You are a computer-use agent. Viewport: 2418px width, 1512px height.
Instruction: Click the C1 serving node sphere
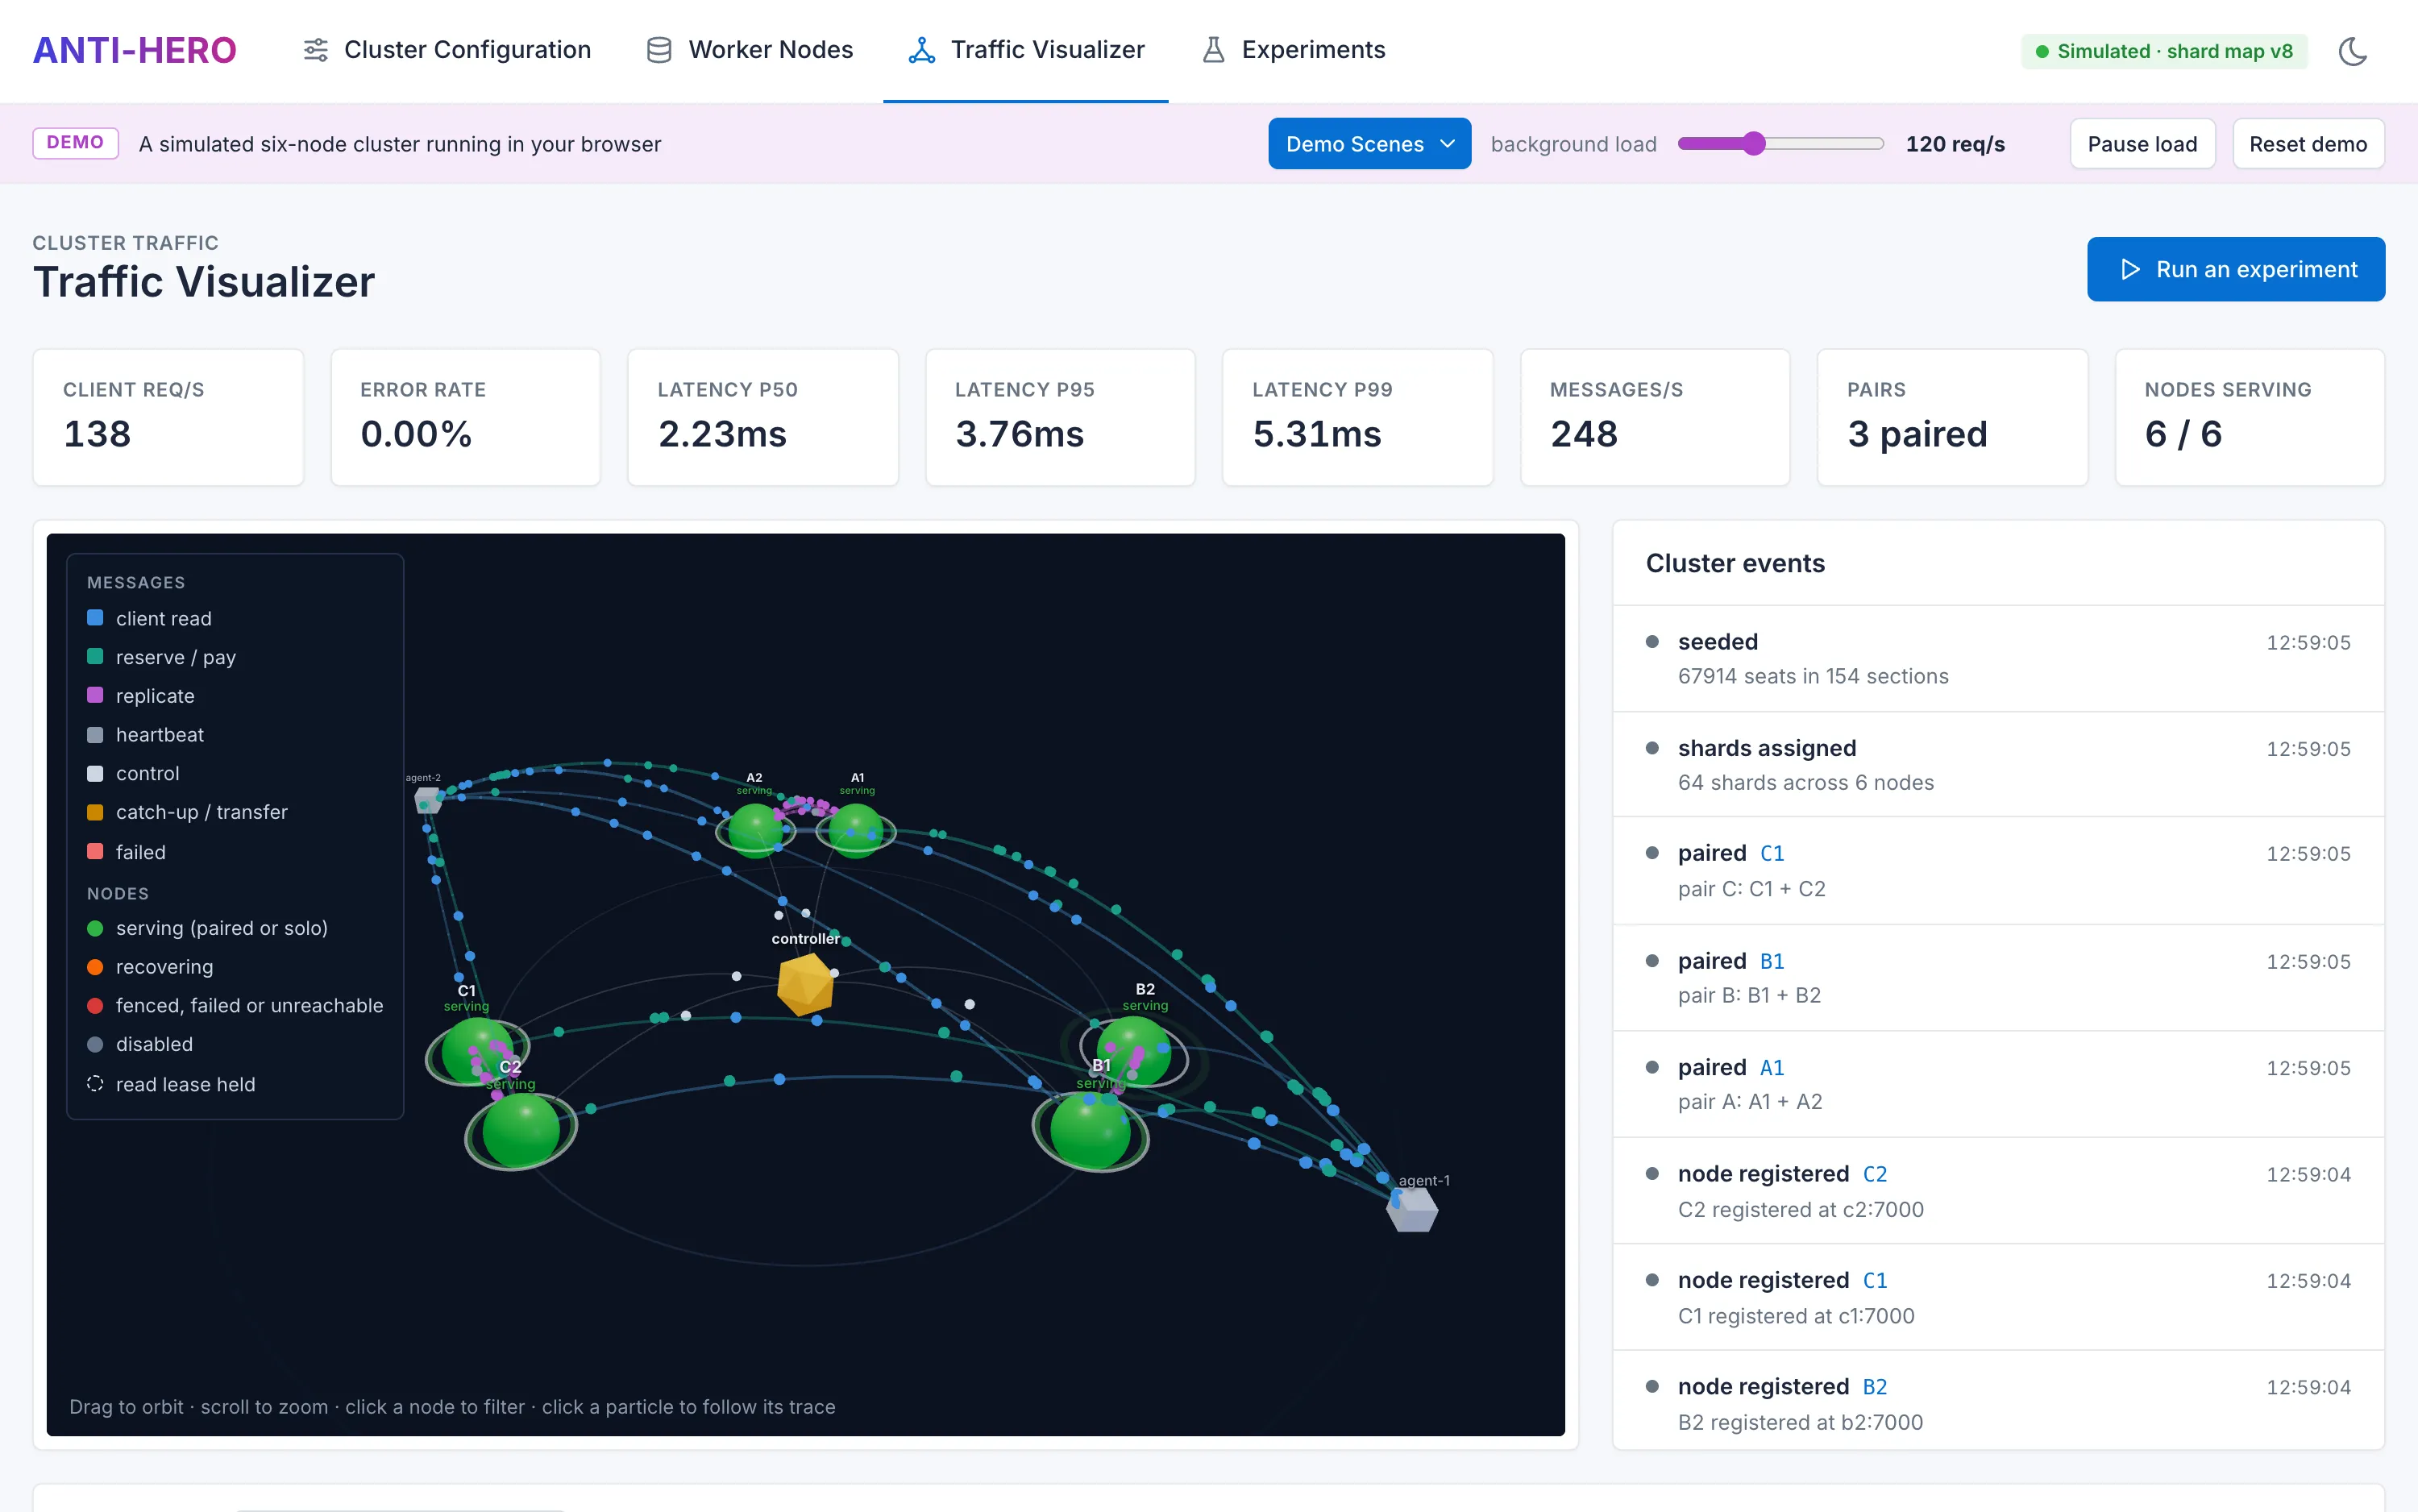coord(476,1050)
